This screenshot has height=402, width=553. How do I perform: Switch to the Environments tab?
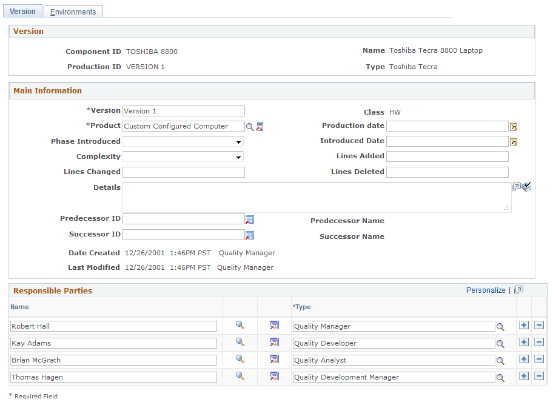click(73, 11)
